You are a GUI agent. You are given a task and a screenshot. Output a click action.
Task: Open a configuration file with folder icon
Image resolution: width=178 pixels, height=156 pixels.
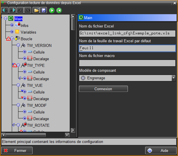point(36,10)
